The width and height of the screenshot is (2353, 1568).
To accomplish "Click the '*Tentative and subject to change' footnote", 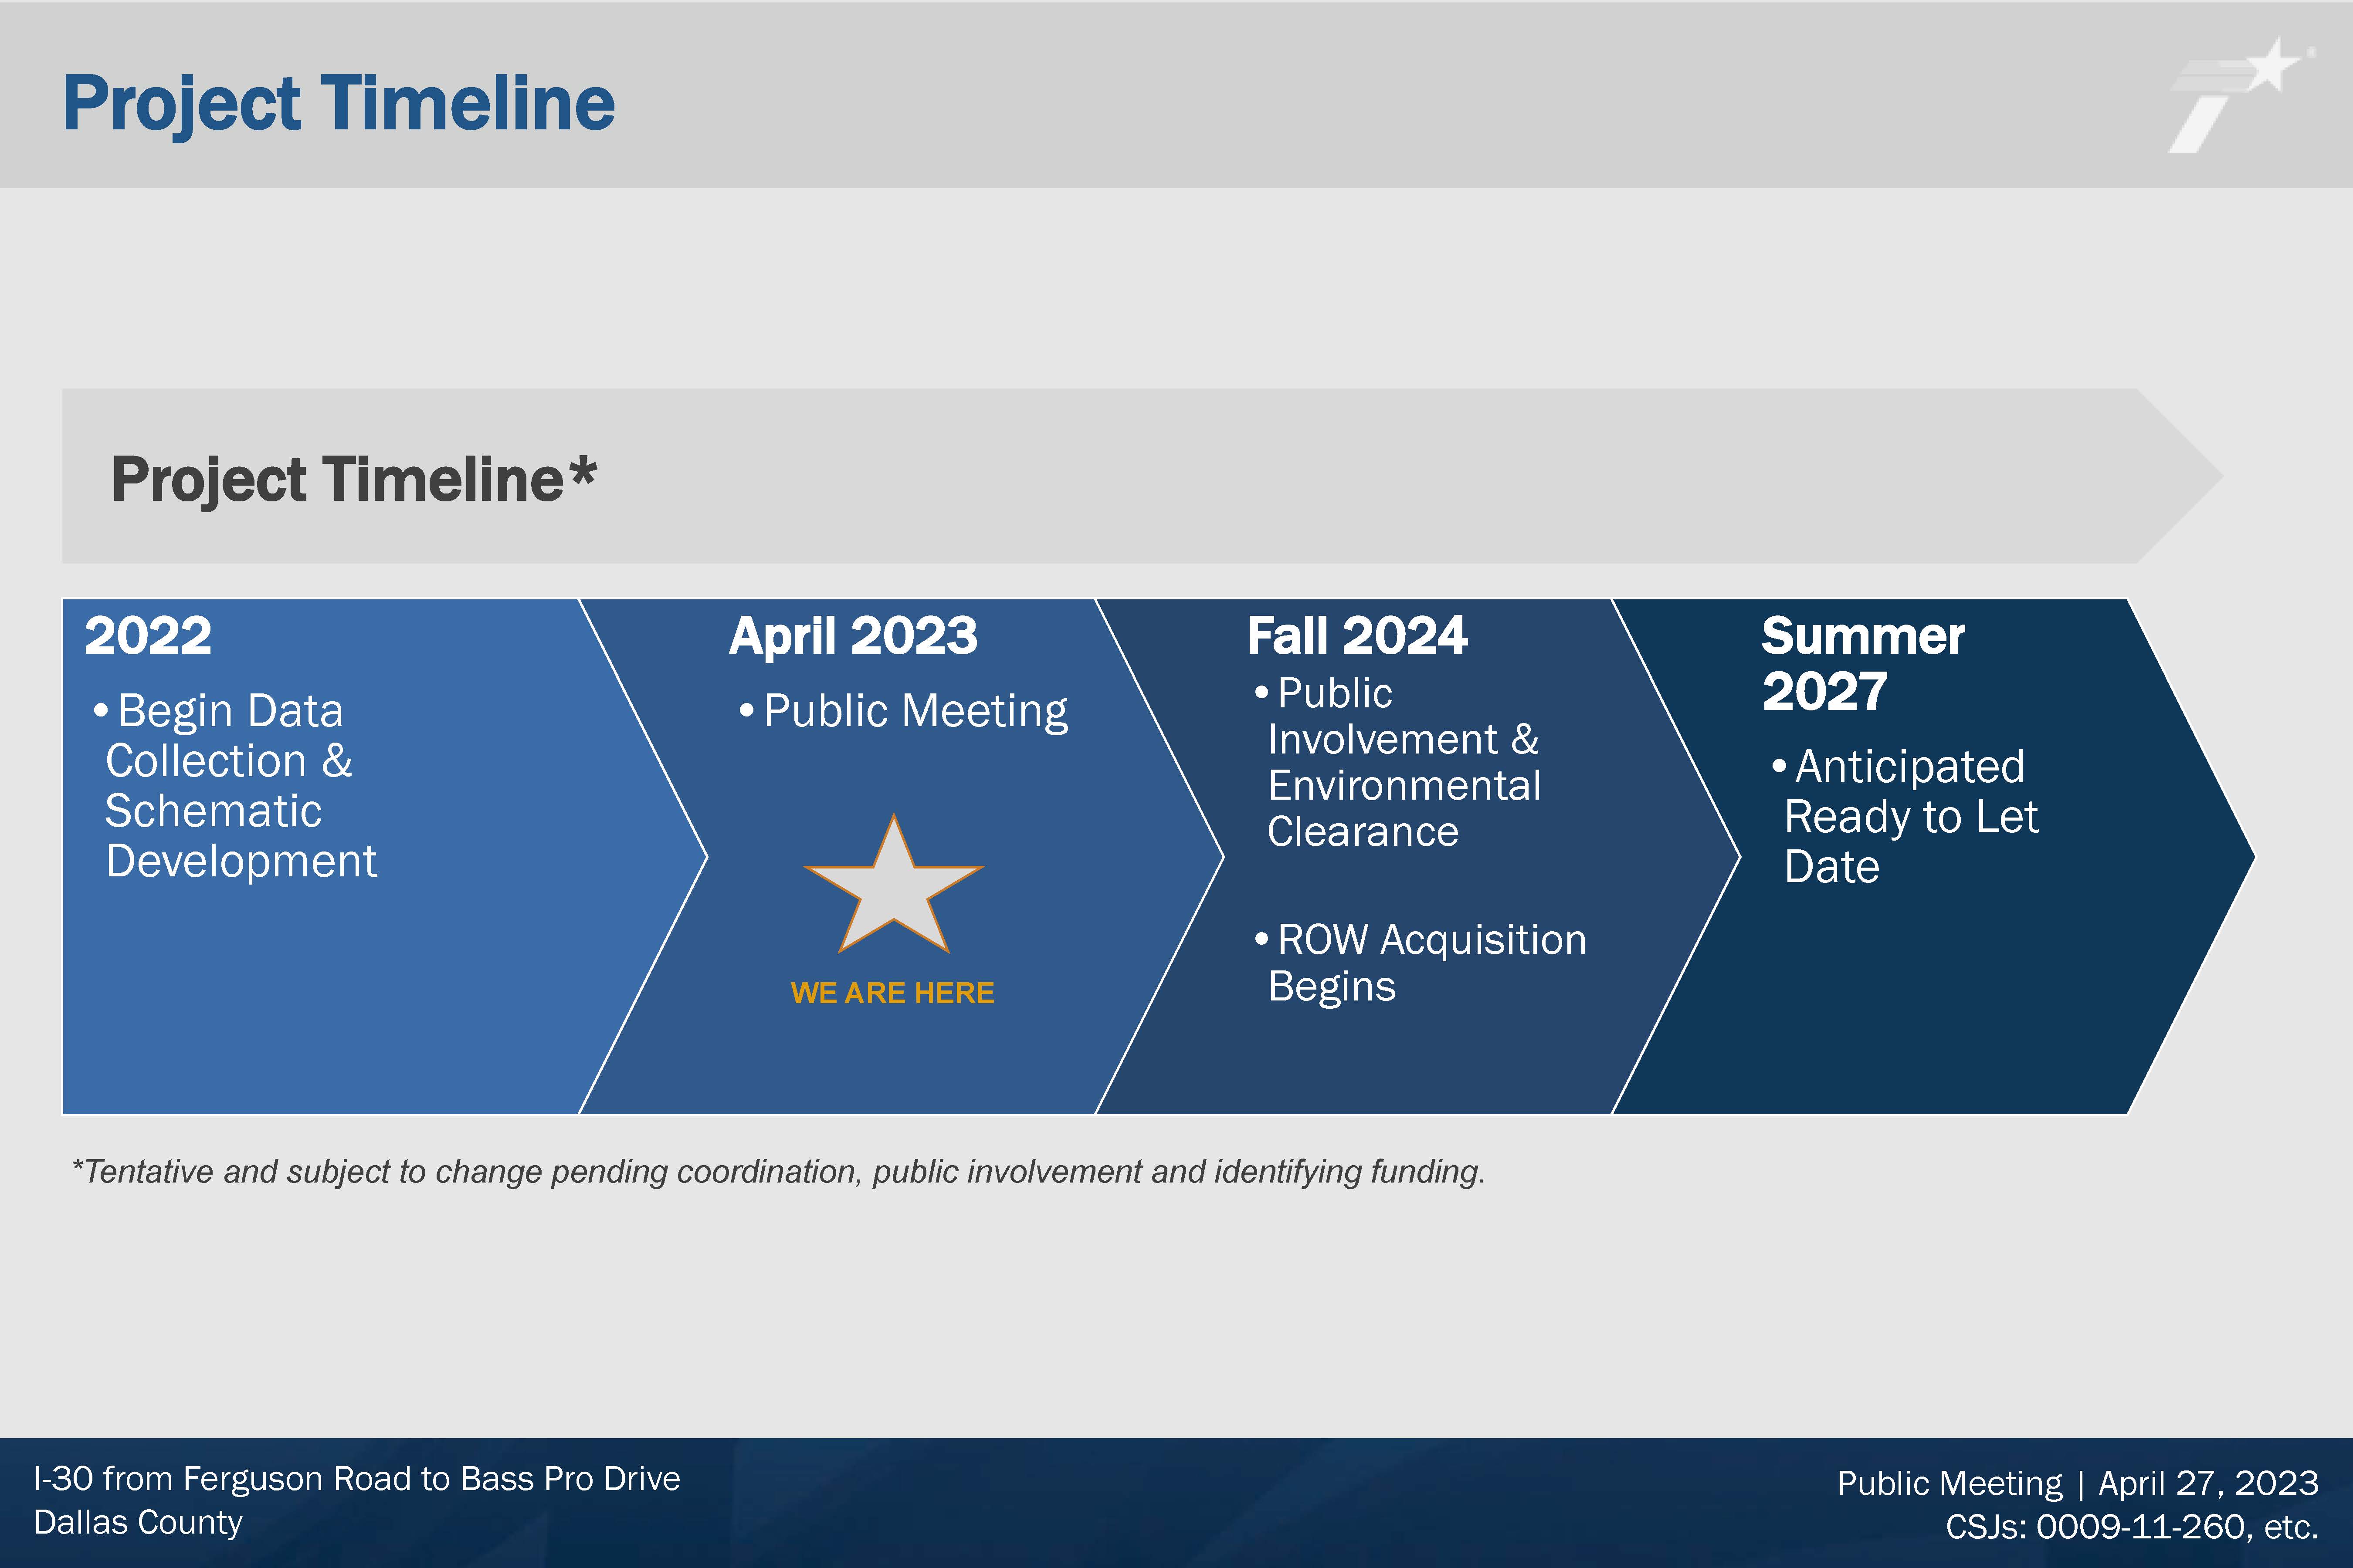I will (778, 1171).
